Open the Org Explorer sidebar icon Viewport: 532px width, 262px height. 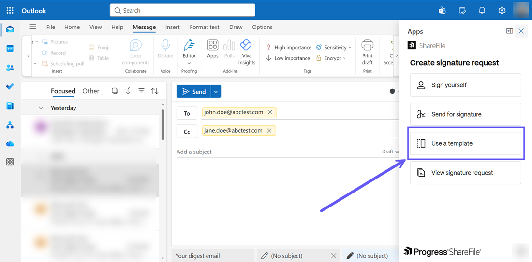10,125
